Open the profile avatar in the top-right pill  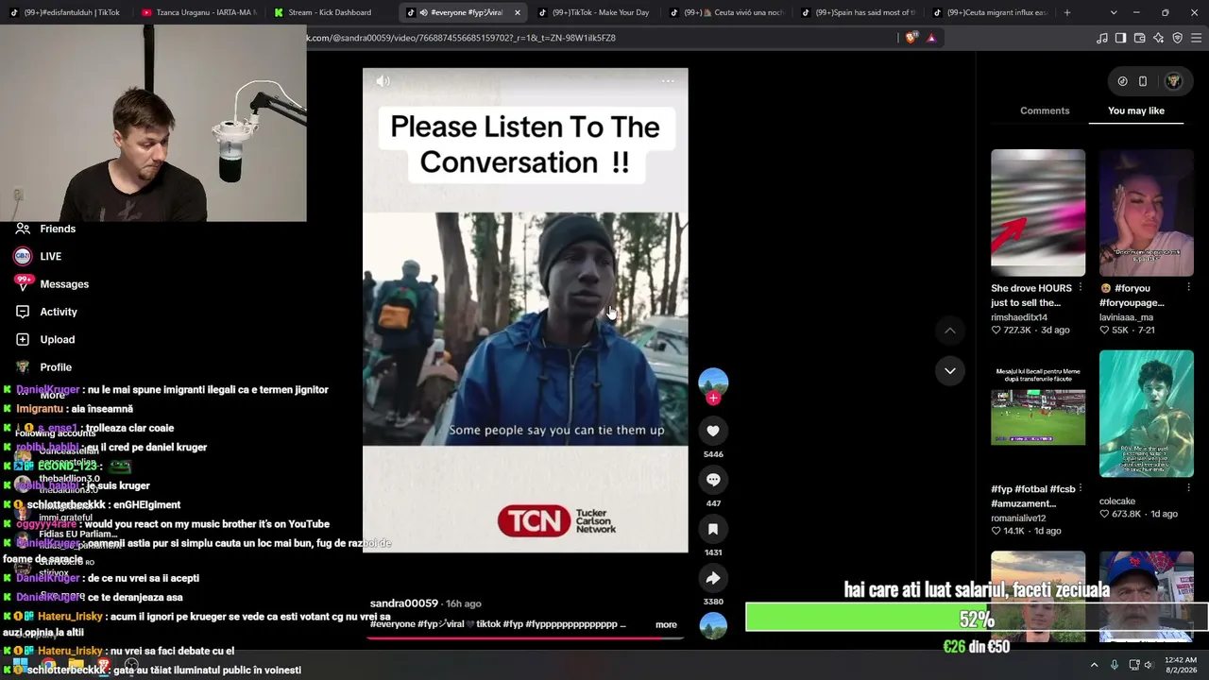[1174, 81]
